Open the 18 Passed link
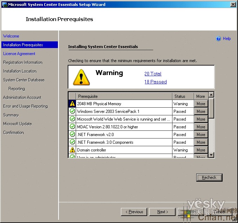Screen dimensions: 238x223 [156, 82]
